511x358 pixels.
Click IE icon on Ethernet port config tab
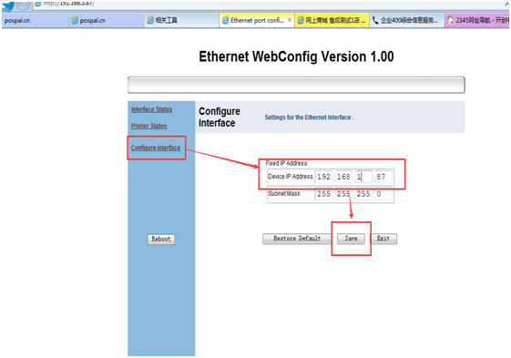226,20
